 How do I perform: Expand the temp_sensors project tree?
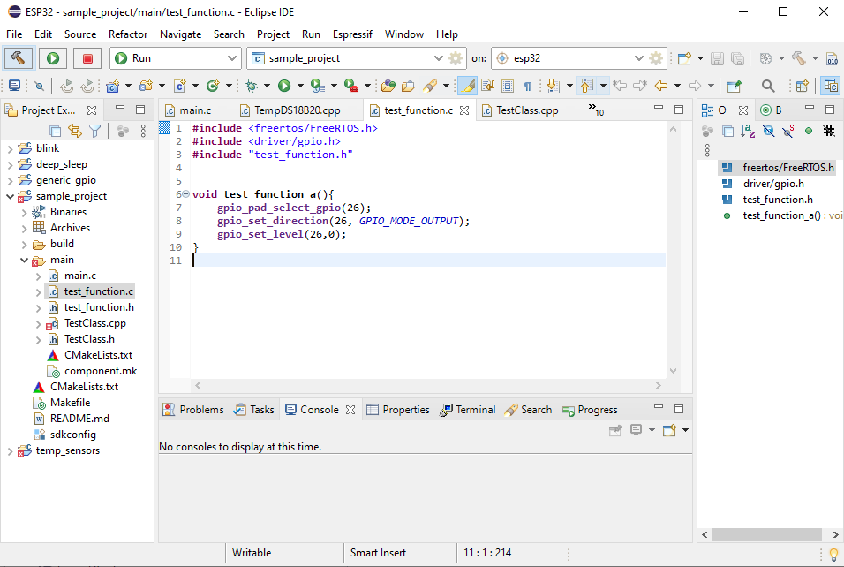pos(10,450)
